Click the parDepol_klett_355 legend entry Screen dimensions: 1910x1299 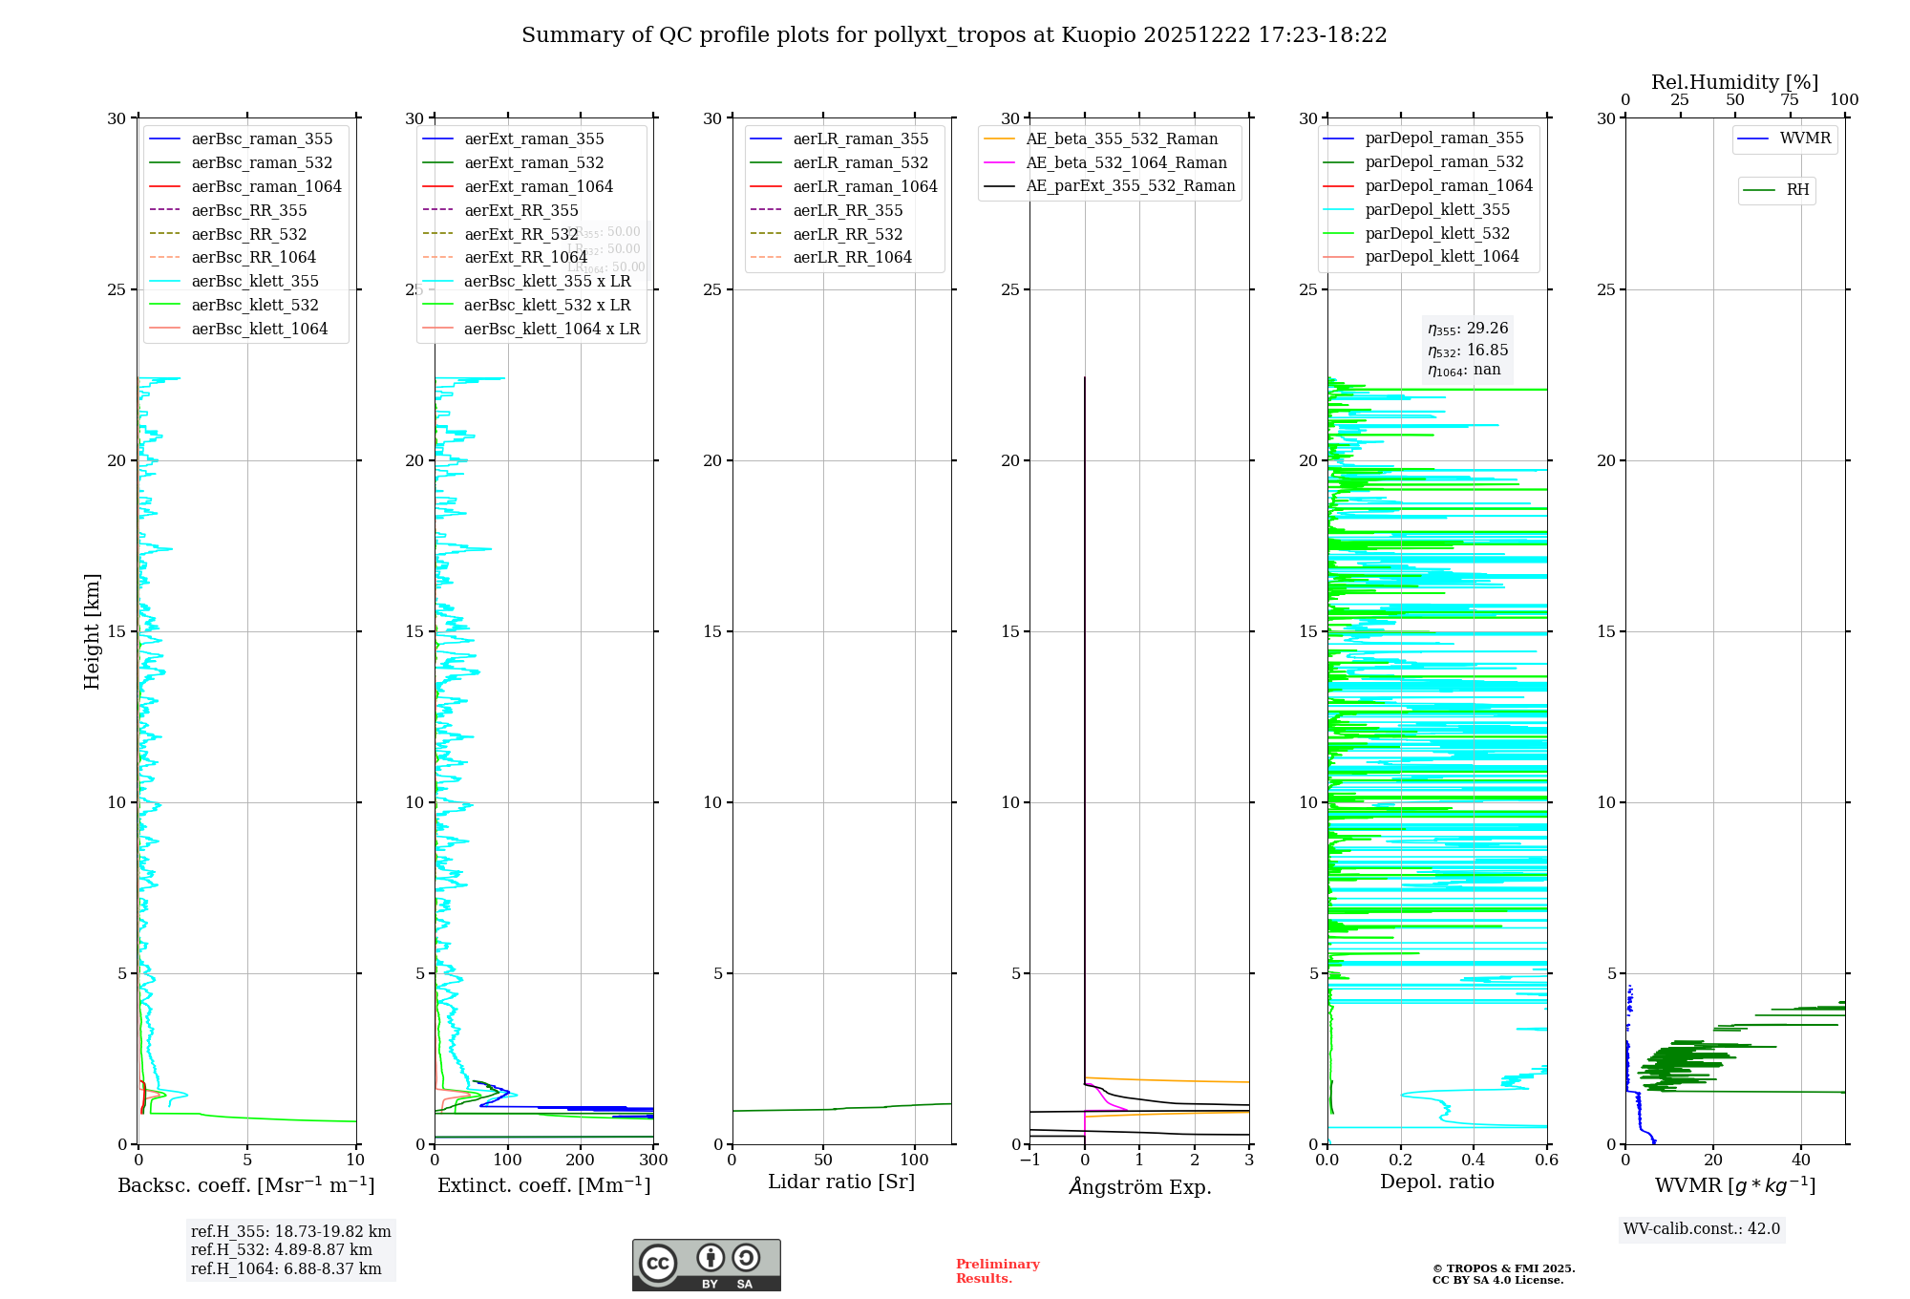(1436, 210)
